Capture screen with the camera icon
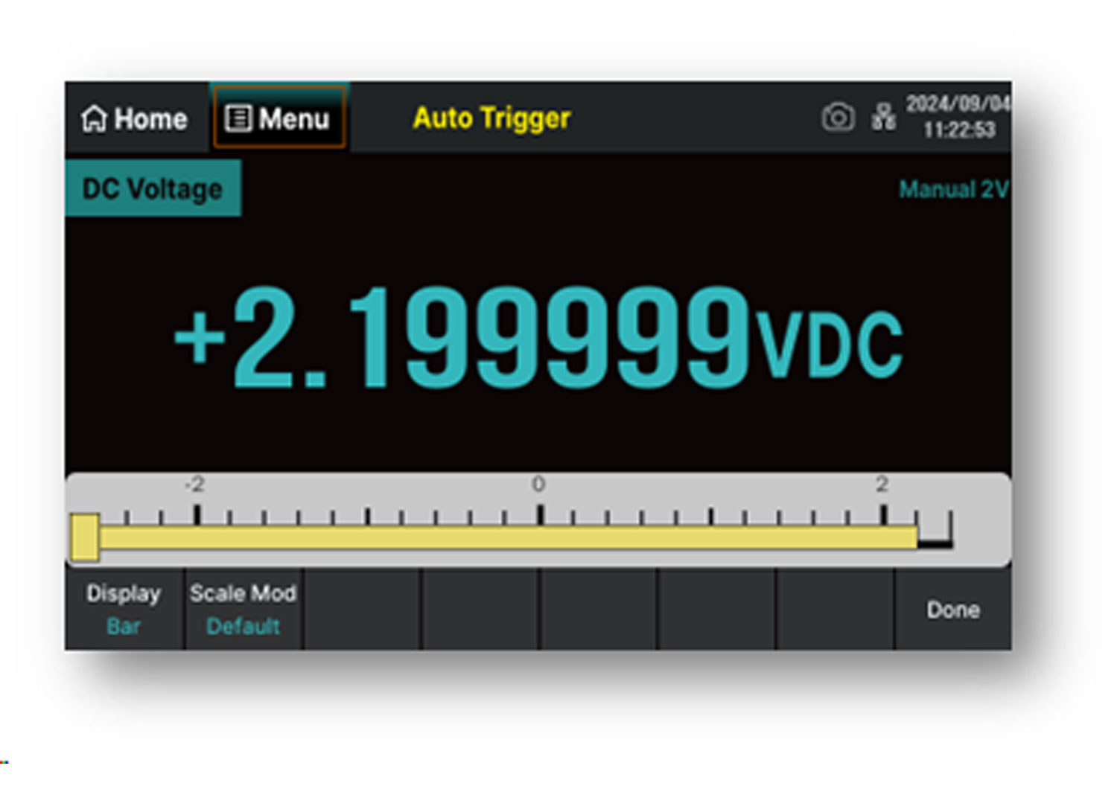Viewport: 1117px width, 789px height. click(x=838, y=117)
